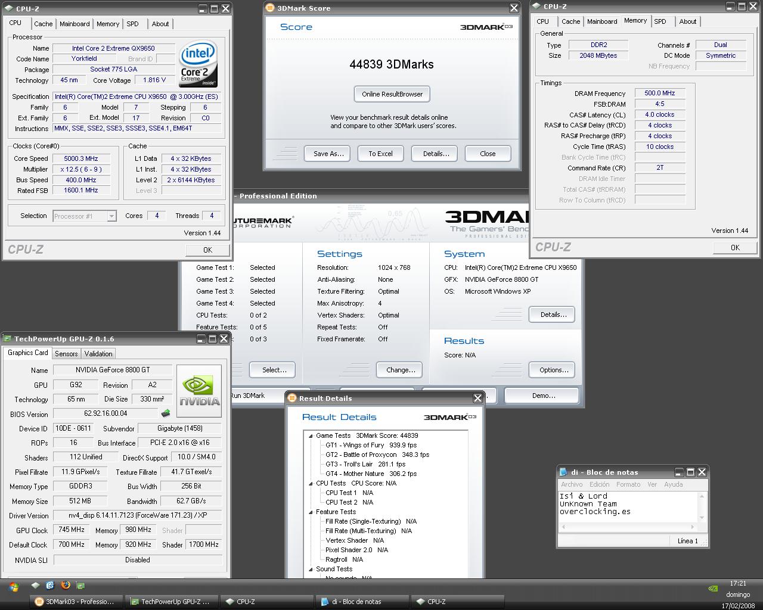Switch to TechPowerUp GPU-Z taskbar button
Viewport: 763px width, 610px height.
(x=171, y=602)
